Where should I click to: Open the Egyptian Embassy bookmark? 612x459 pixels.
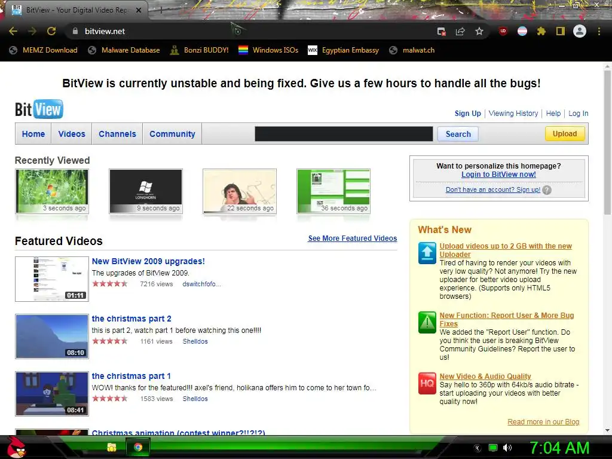[x=344, y=50]
